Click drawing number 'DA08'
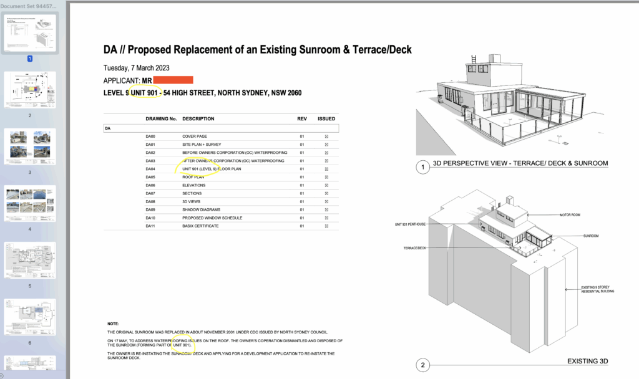The height and width of the screenshot is (379, 639). [x=150, y=201]
